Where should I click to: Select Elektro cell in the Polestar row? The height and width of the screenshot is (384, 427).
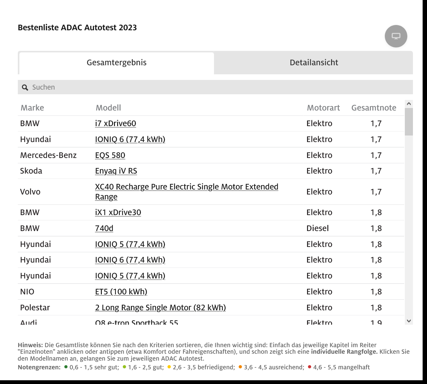[319, 308]
